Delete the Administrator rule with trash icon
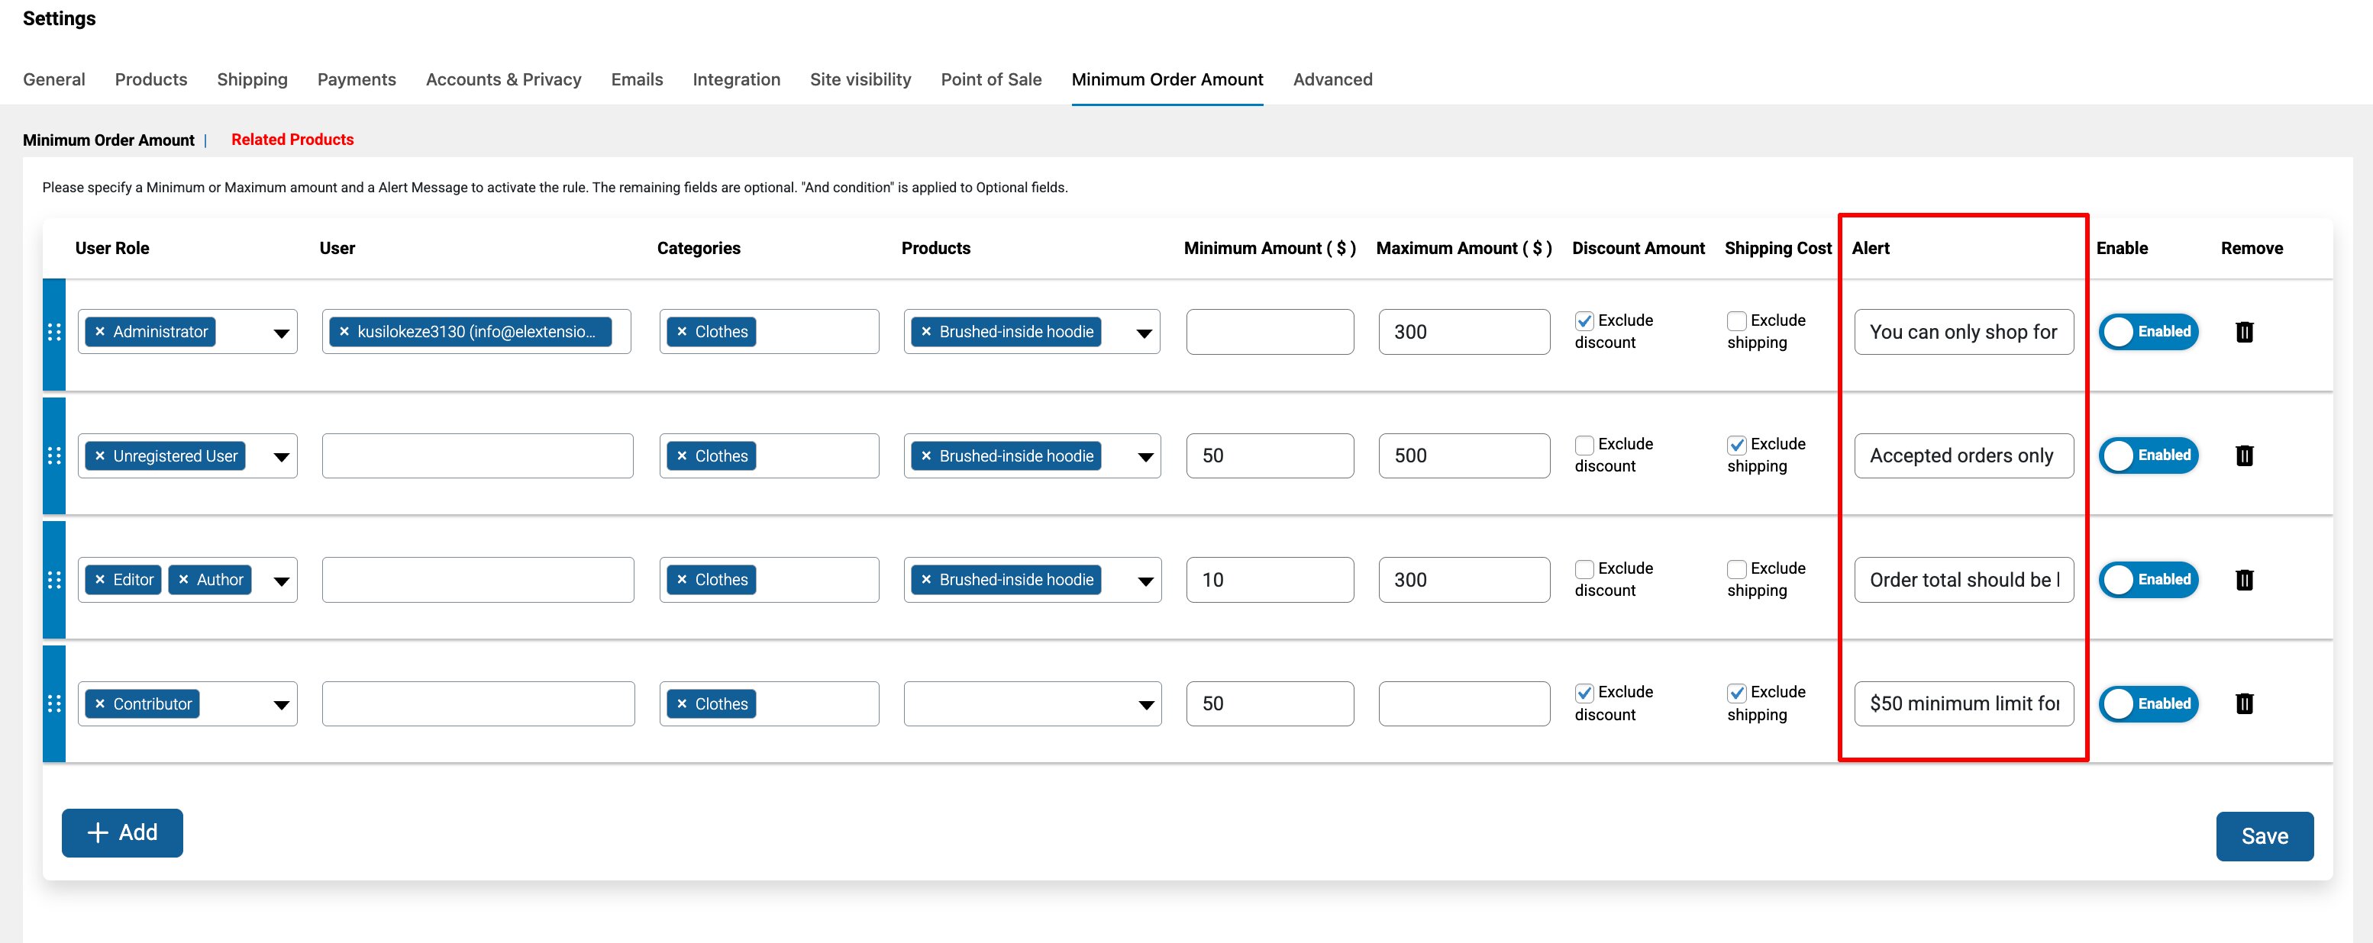This screenshot has height=943, width=2373. pos(2244,332)
